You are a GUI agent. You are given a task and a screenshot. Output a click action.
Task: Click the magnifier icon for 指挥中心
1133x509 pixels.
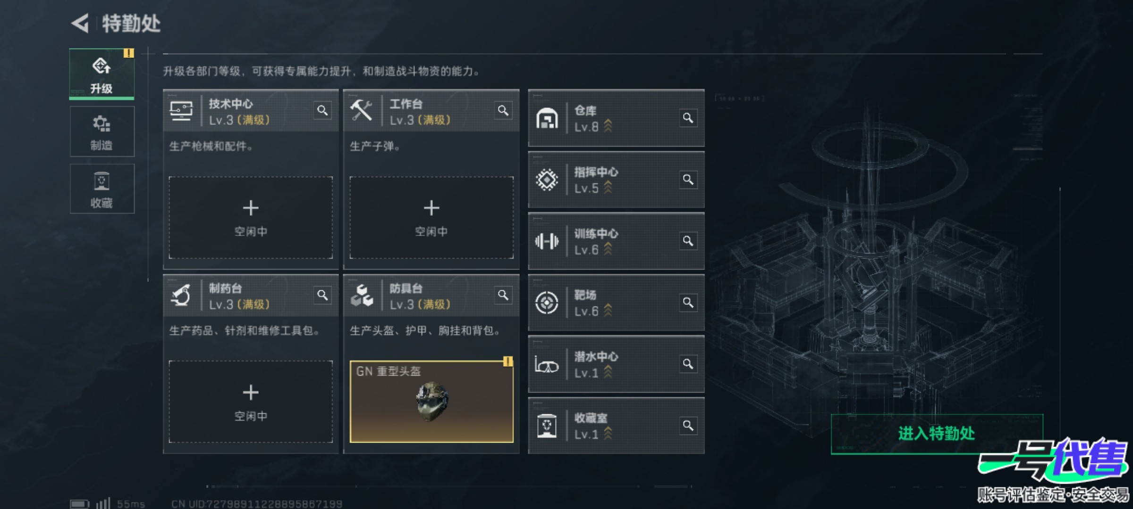tap(688, 180)
